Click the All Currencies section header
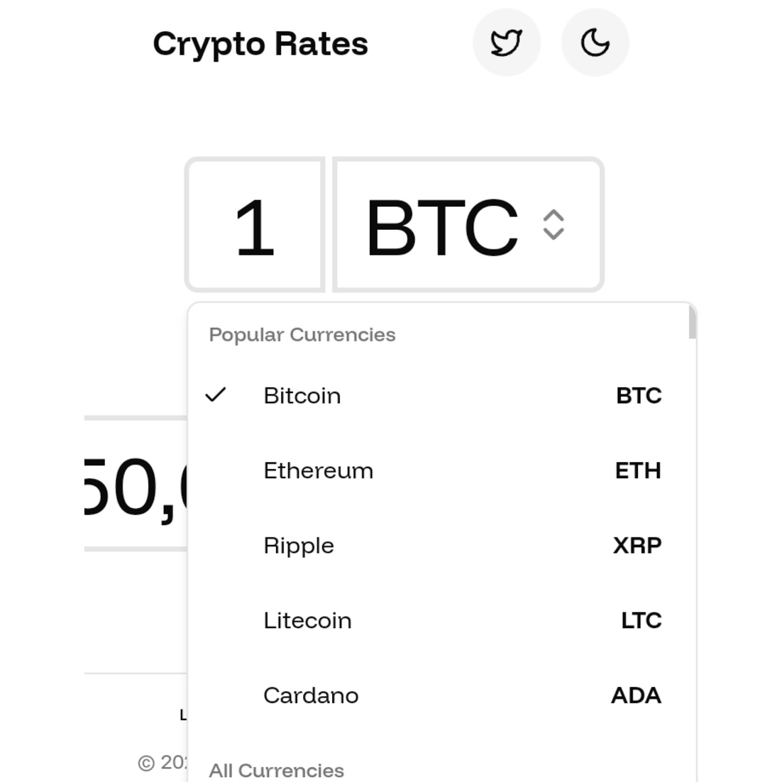The height and width of the screenshot is (782, 782). (276, 770)
